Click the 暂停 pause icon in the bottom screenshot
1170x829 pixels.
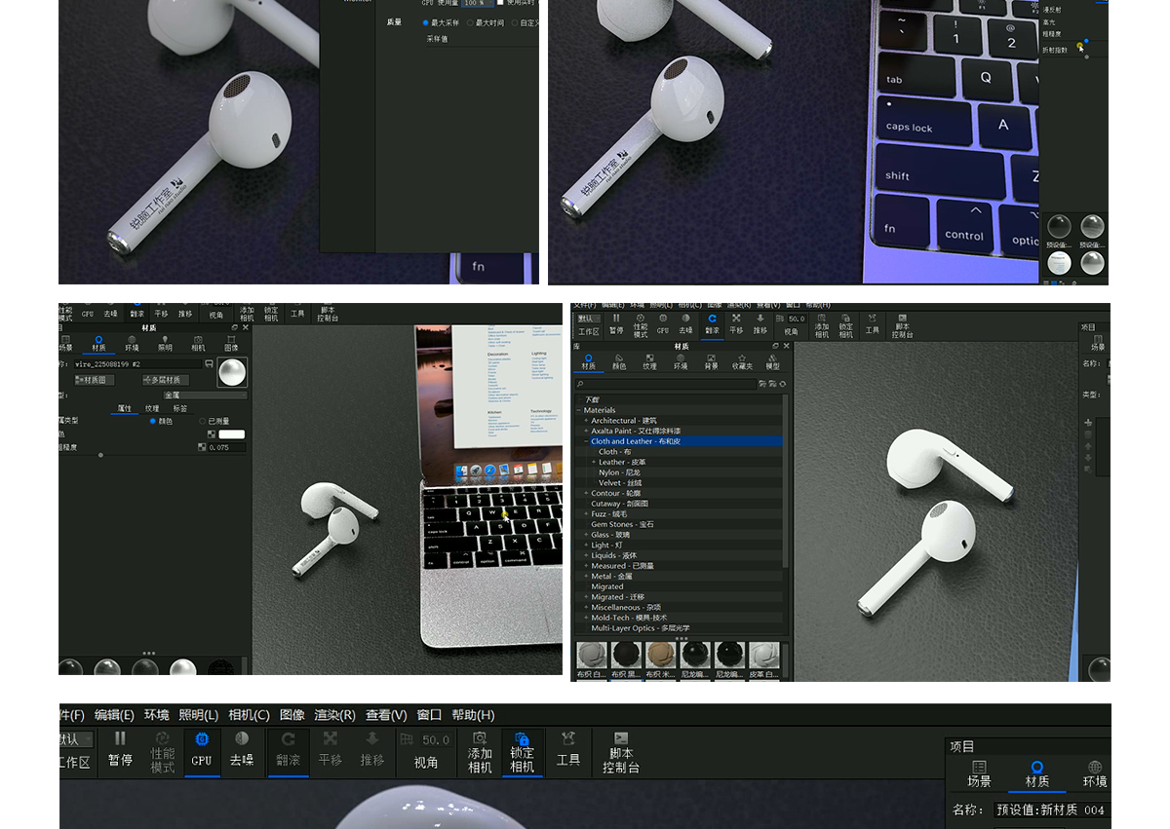click(120, 739)
